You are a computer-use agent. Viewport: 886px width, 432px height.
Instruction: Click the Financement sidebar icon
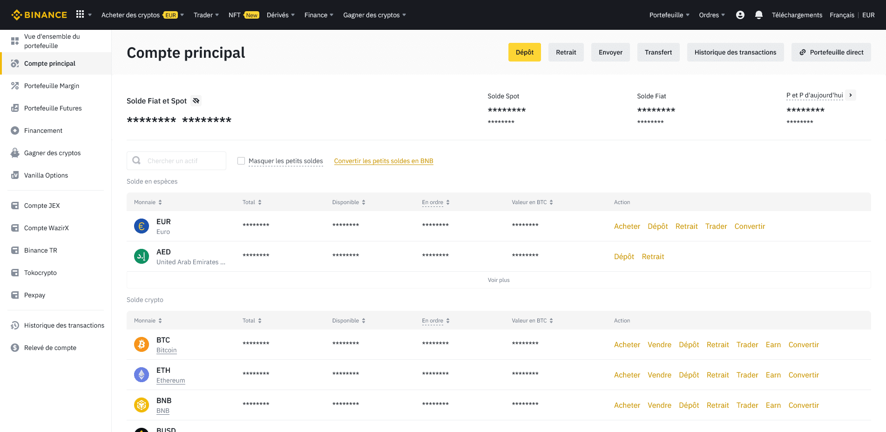(15, 130)
